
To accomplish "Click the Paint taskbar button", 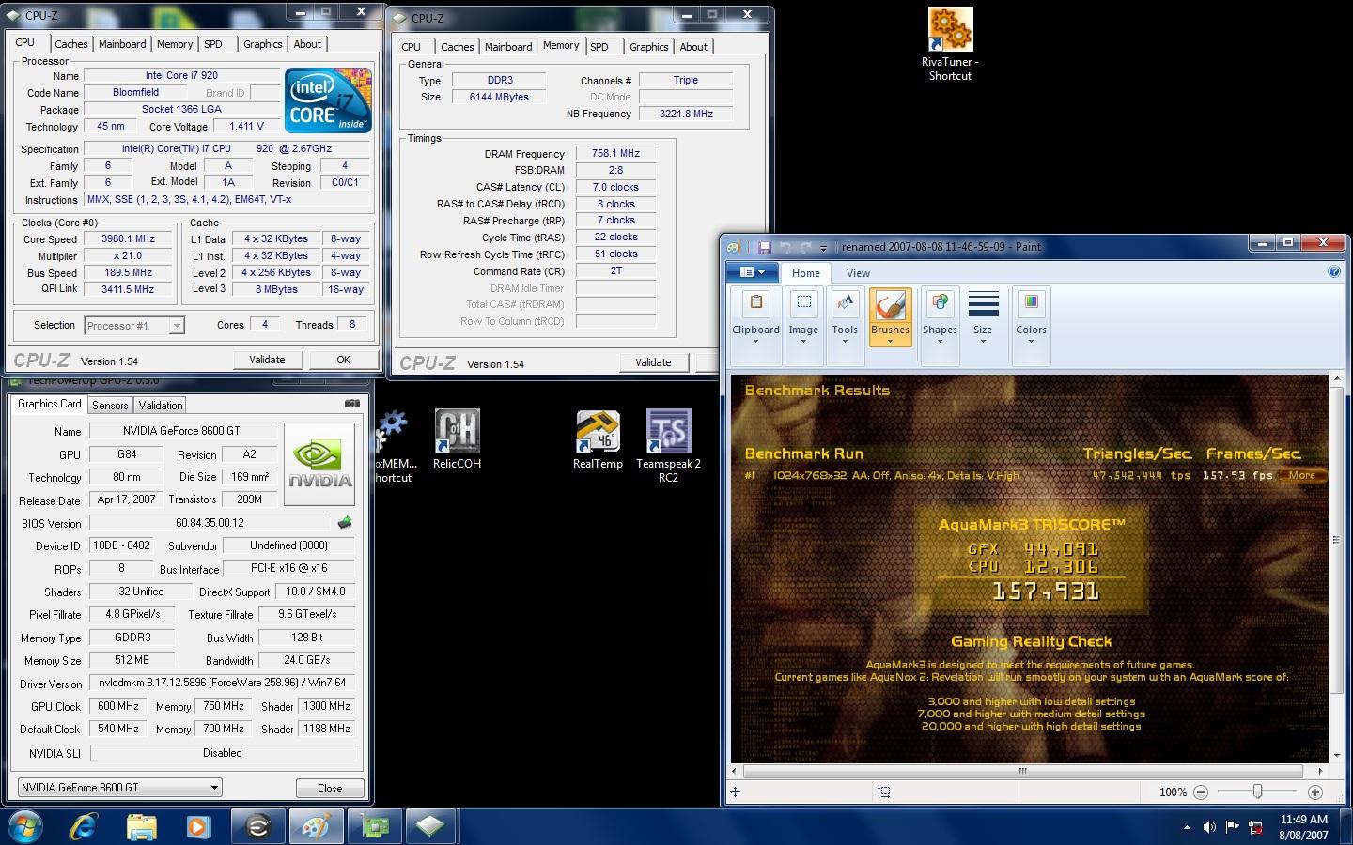I will (x=315, y=826).
